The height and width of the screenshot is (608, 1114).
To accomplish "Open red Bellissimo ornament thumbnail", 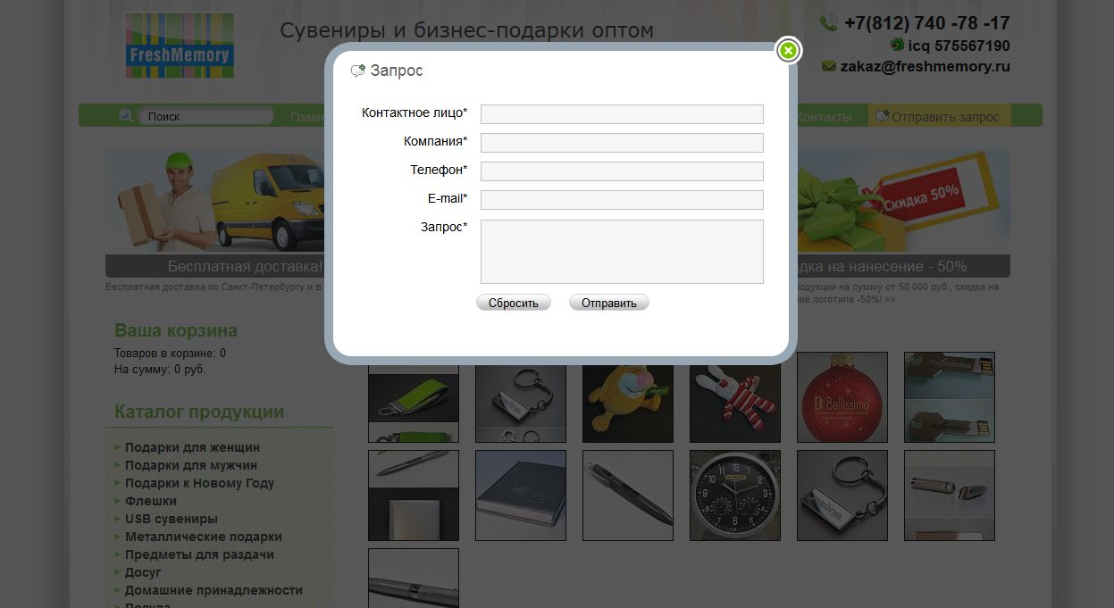I will point(842,397).
